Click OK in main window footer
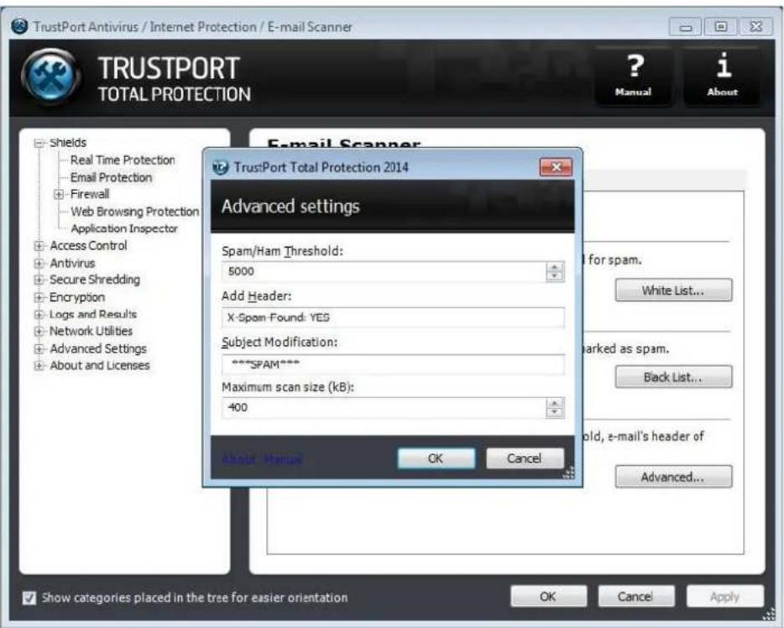This screenshot has height=628, width=784. (x=548, y=596)
